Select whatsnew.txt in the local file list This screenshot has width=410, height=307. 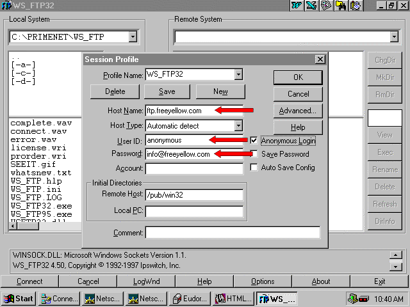tap(41, 173)
